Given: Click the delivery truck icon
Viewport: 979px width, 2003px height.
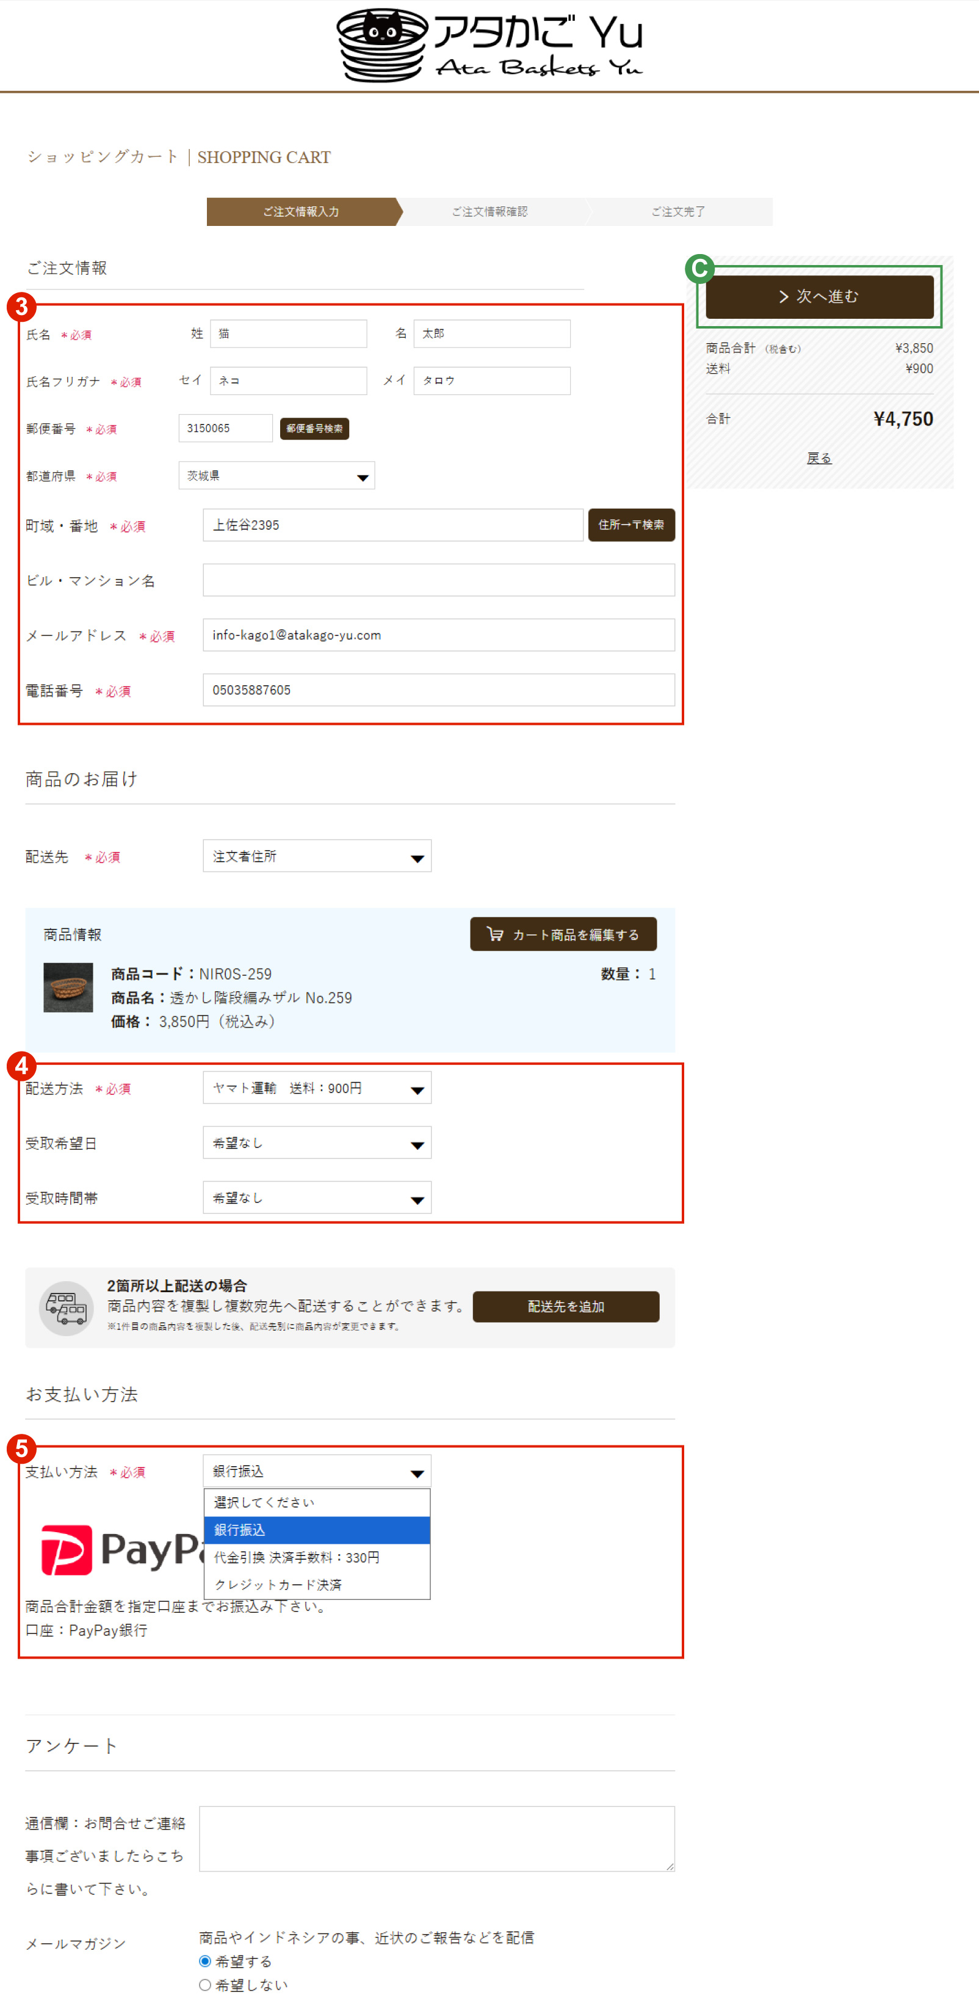Looking at the screenshot, I should tap(66, 1307).
